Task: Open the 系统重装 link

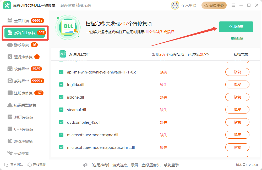Action: [171, 165]
